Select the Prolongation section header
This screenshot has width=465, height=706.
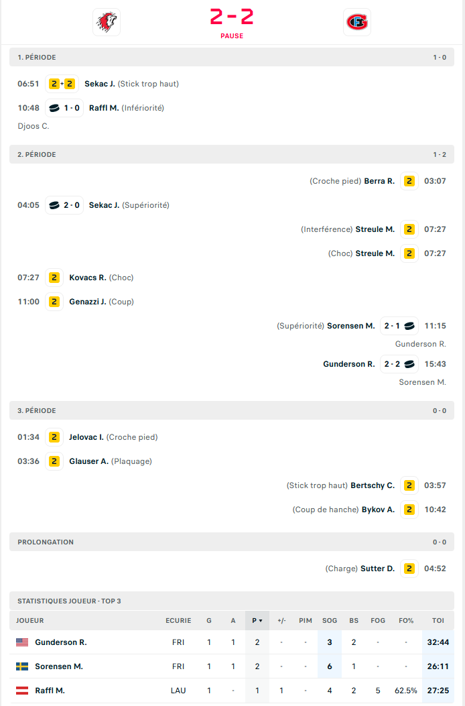pos(46,542)
